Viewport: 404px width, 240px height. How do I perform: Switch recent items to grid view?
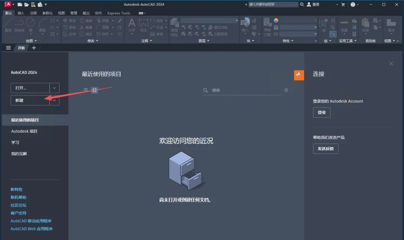pyautogui.click(x=95, y=90)
